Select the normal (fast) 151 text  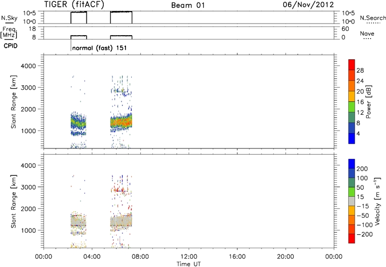pyautogui.click(x=99, y=48)
